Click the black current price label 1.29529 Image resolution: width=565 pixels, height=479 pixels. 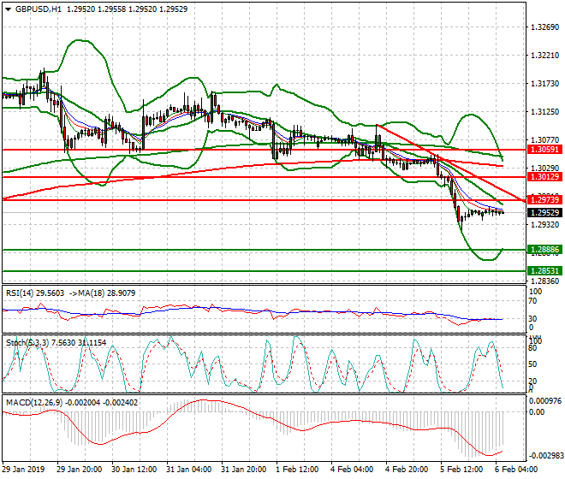point(544,212)
